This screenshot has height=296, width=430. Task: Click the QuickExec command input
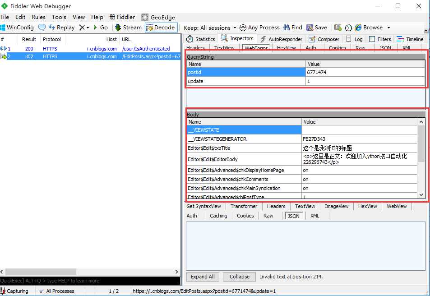pyautogui.click(x=90, y=281)
